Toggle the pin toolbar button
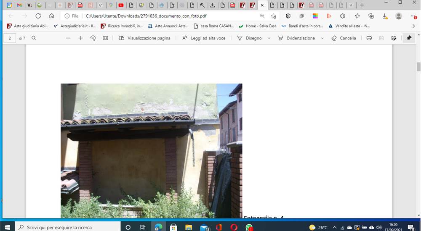Screen dimensions: 421x231 click(x=409, y=38)
